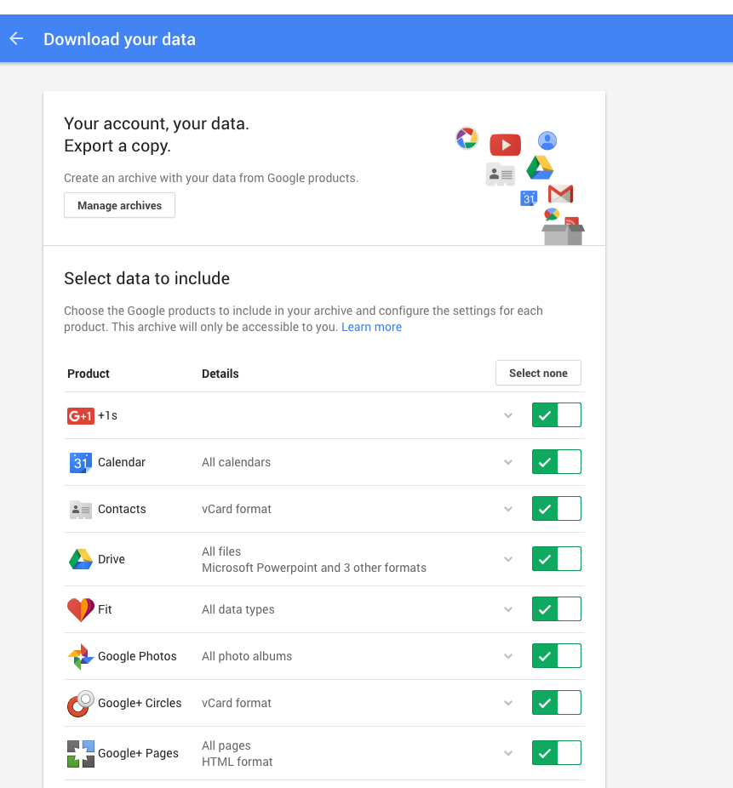733x788 pixels.
Task: Click the Select none button
Action: (x=538, y=373)
